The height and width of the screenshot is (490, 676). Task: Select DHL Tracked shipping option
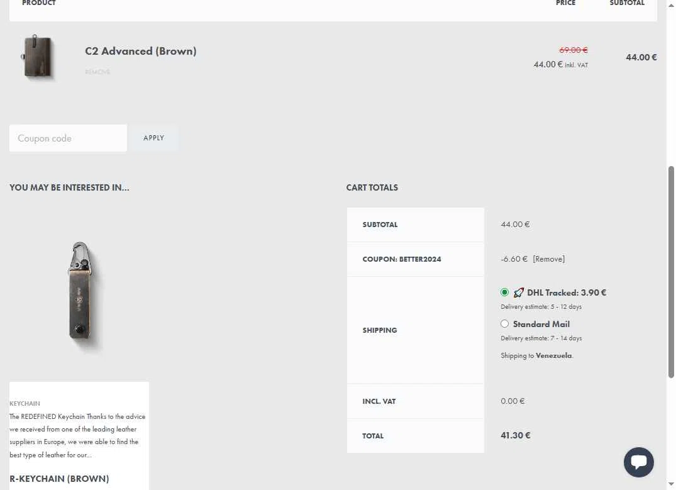pyautogui.click(x=504, y=292)
